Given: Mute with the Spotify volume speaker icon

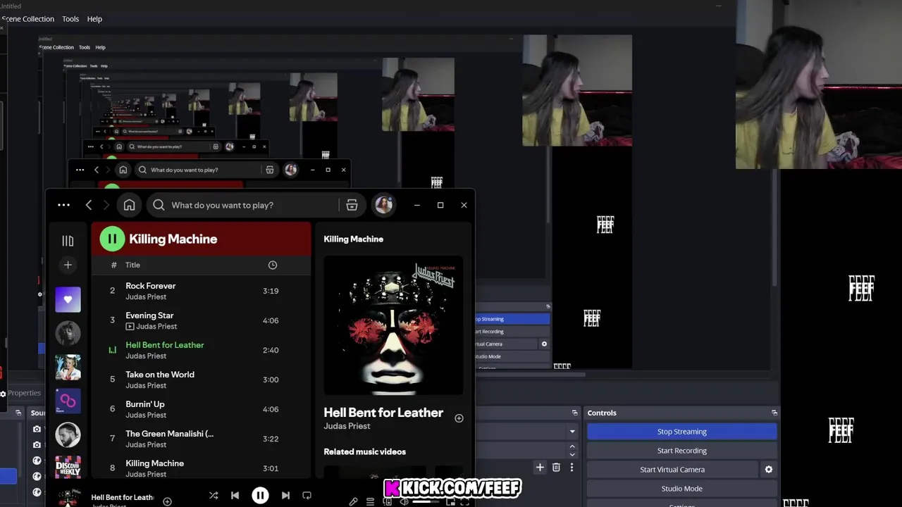Looking at the screenshot, I should (x=404, y=501).
